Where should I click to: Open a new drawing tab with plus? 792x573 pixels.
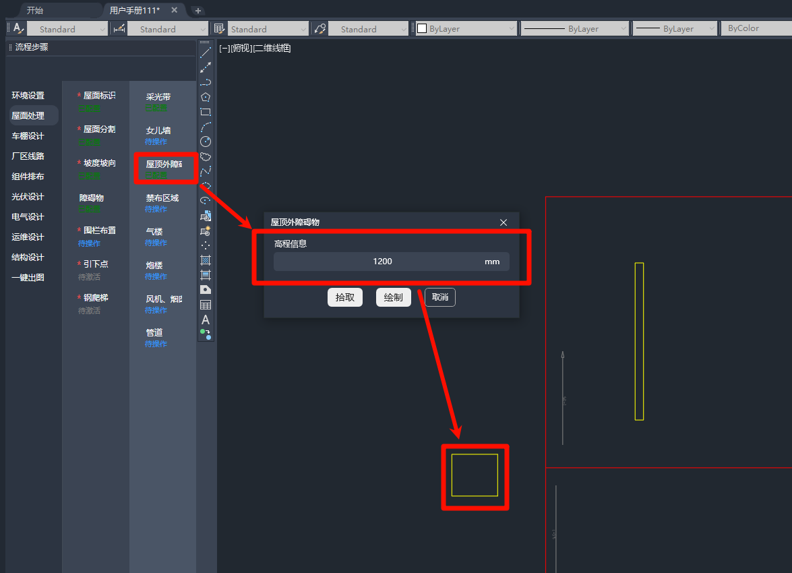coord(197,11)
